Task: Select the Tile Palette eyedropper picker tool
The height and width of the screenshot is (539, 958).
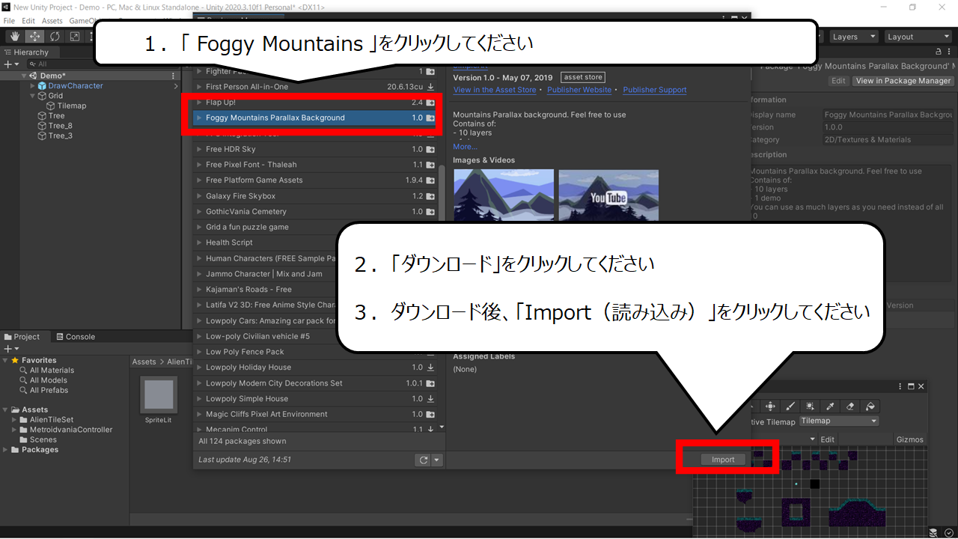Action: (830, 406)
